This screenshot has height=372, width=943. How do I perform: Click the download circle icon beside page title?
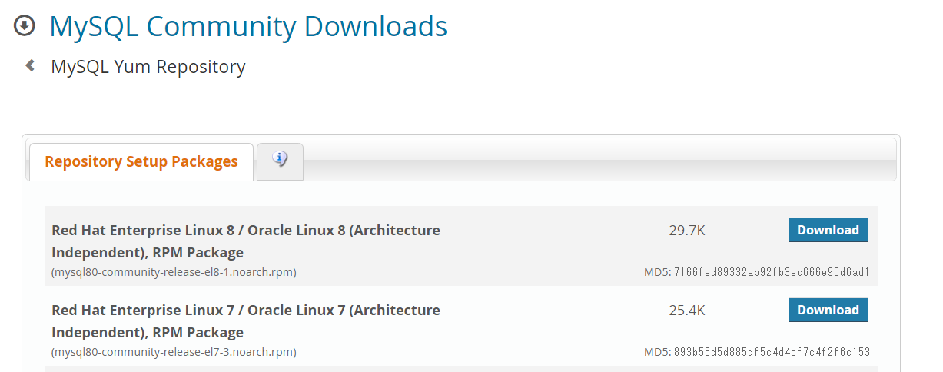pos(25,26)
